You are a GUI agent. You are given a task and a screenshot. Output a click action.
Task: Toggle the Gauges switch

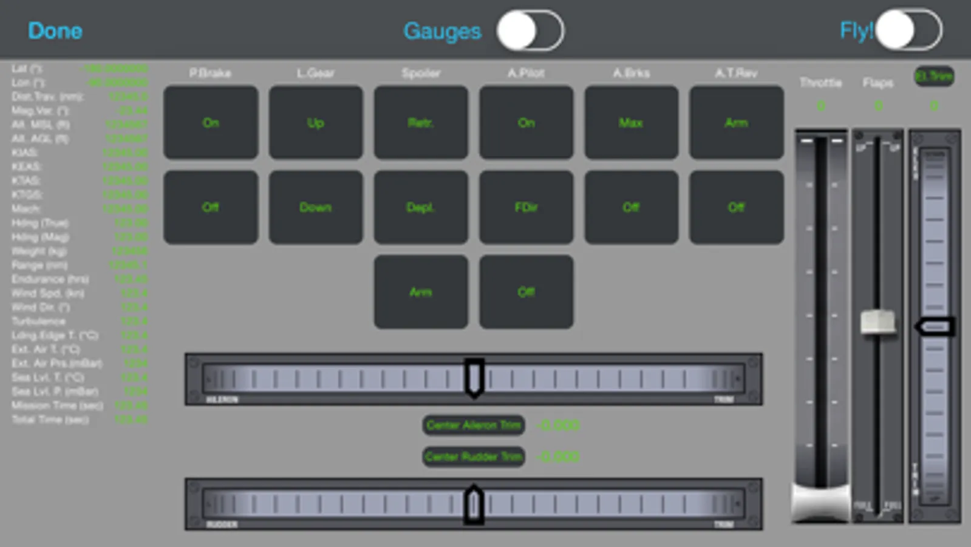[x=530, y=31]
